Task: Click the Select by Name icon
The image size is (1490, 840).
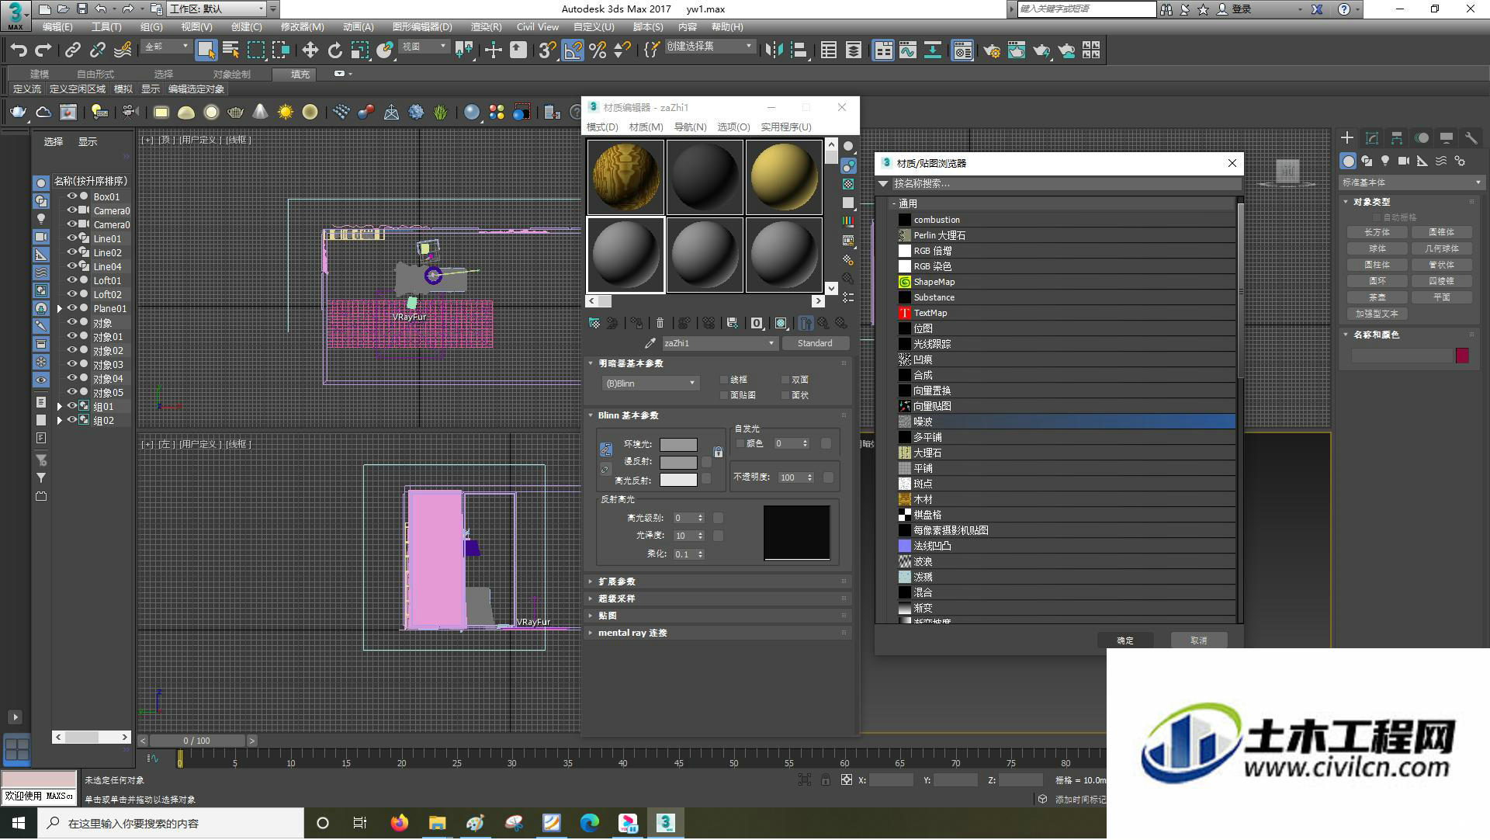Action: [230, 50]
